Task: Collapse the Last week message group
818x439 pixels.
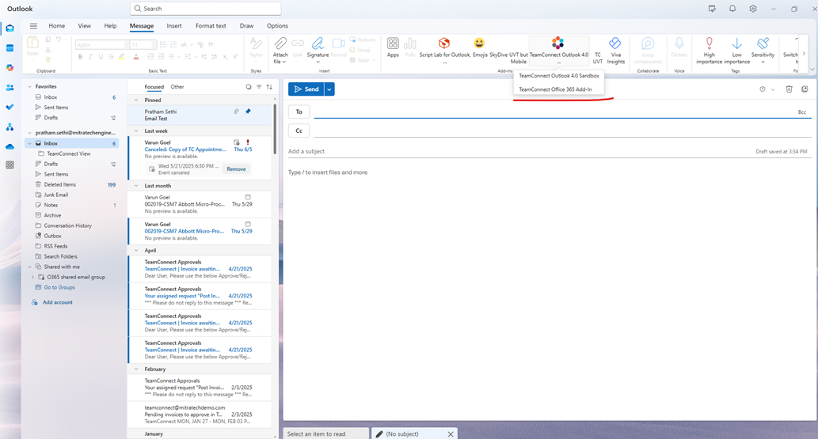Action: click(x=136, y=131)
